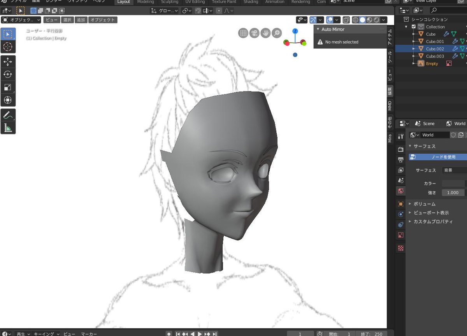Open サーフェス shader dropdown 背景
The height and width of the screenshot is (336, 467).
tap(455, 170)
